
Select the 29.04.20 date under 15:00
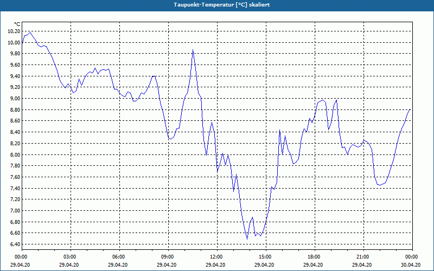(x=264, y=264)
